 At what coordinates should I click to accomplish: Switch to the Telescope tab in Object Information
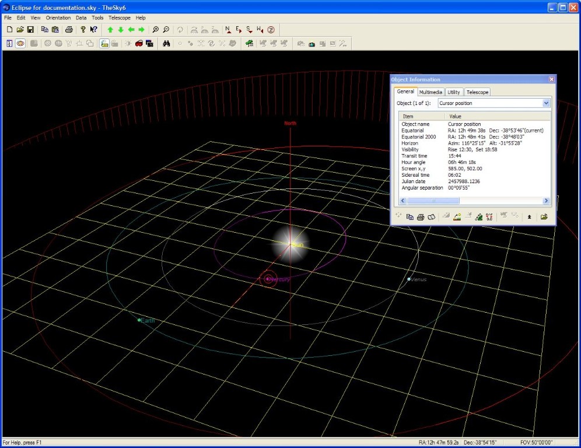coord(477,92)
